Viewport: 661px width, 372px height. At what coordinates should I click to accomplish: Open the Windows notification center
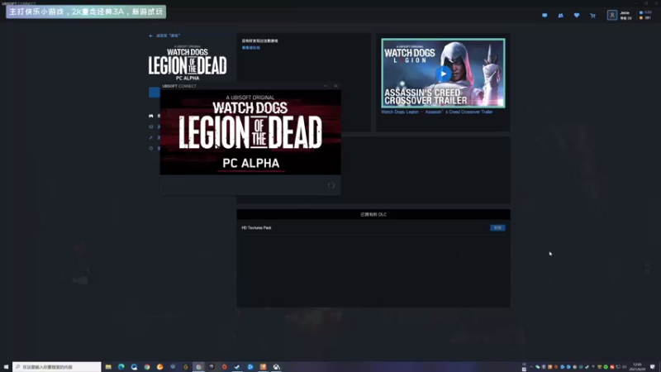[x=653, y=367]
